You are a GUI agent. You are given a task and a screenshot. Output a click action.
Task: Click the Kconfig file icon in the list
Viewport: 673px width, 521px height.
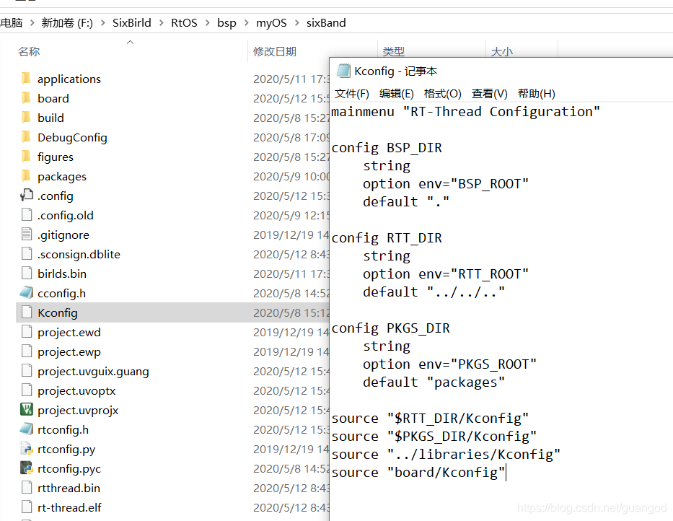click(27, 312)
